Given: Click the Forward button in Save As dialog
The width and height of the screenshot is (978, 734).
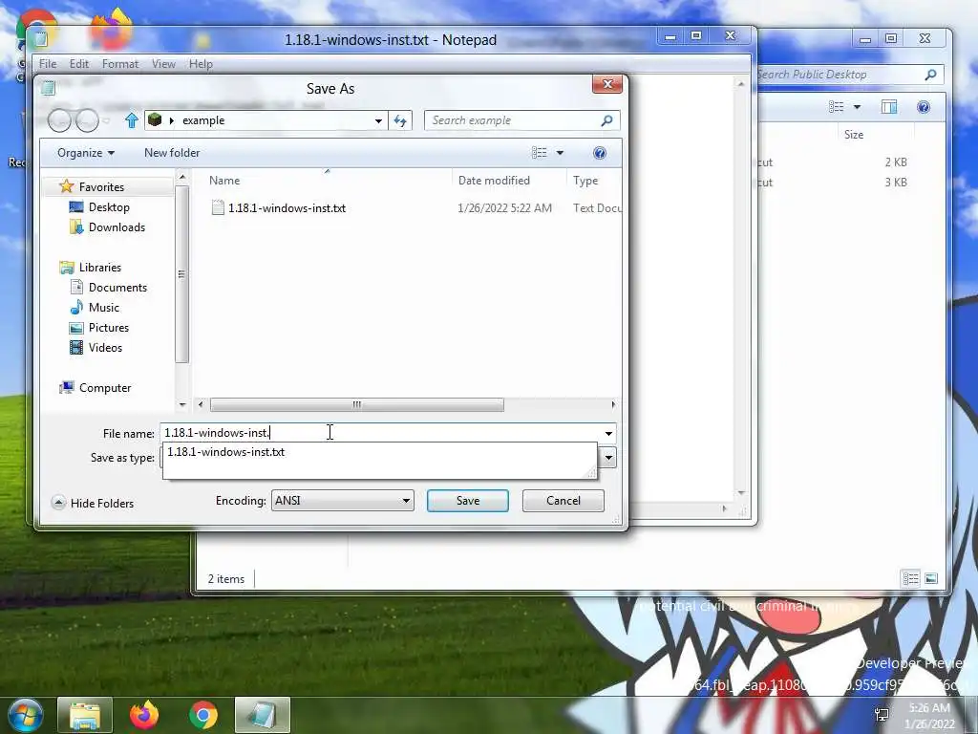Looking at the screenshot, I should tap(87, 120).
